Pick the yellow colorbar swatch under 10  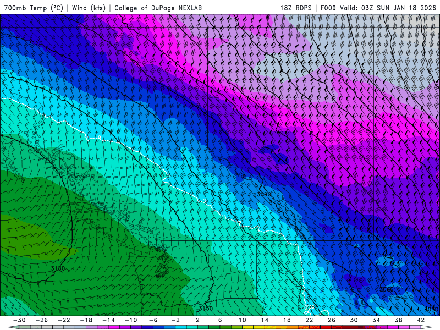tap(248, 327)
